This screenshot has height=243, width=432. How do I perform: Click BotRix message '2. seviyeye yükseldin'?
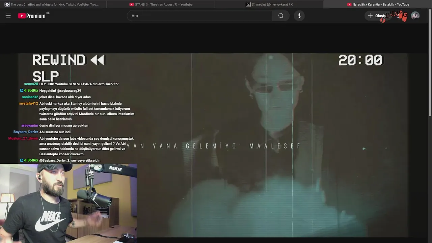point(70,160)
